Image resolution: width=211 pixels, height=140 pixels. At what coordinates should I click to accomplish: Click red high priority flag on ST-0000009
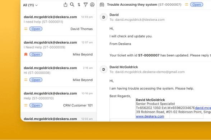(x=26, y=54)
